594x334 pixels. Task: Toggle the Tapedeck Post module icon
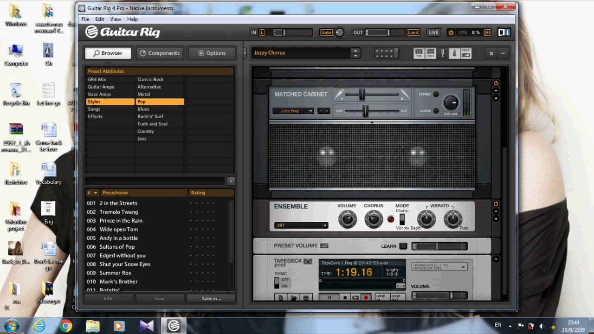click(431, 53)
